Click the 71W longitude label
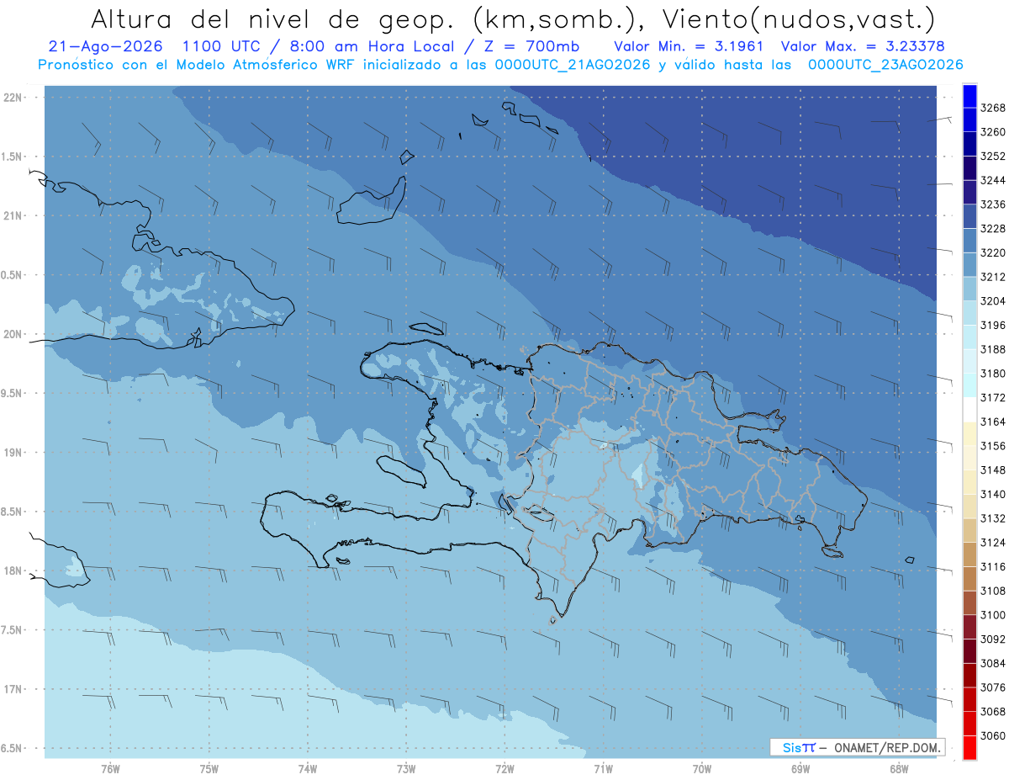The width and height of the screenshot is (1009, 780). click(603, 769)
